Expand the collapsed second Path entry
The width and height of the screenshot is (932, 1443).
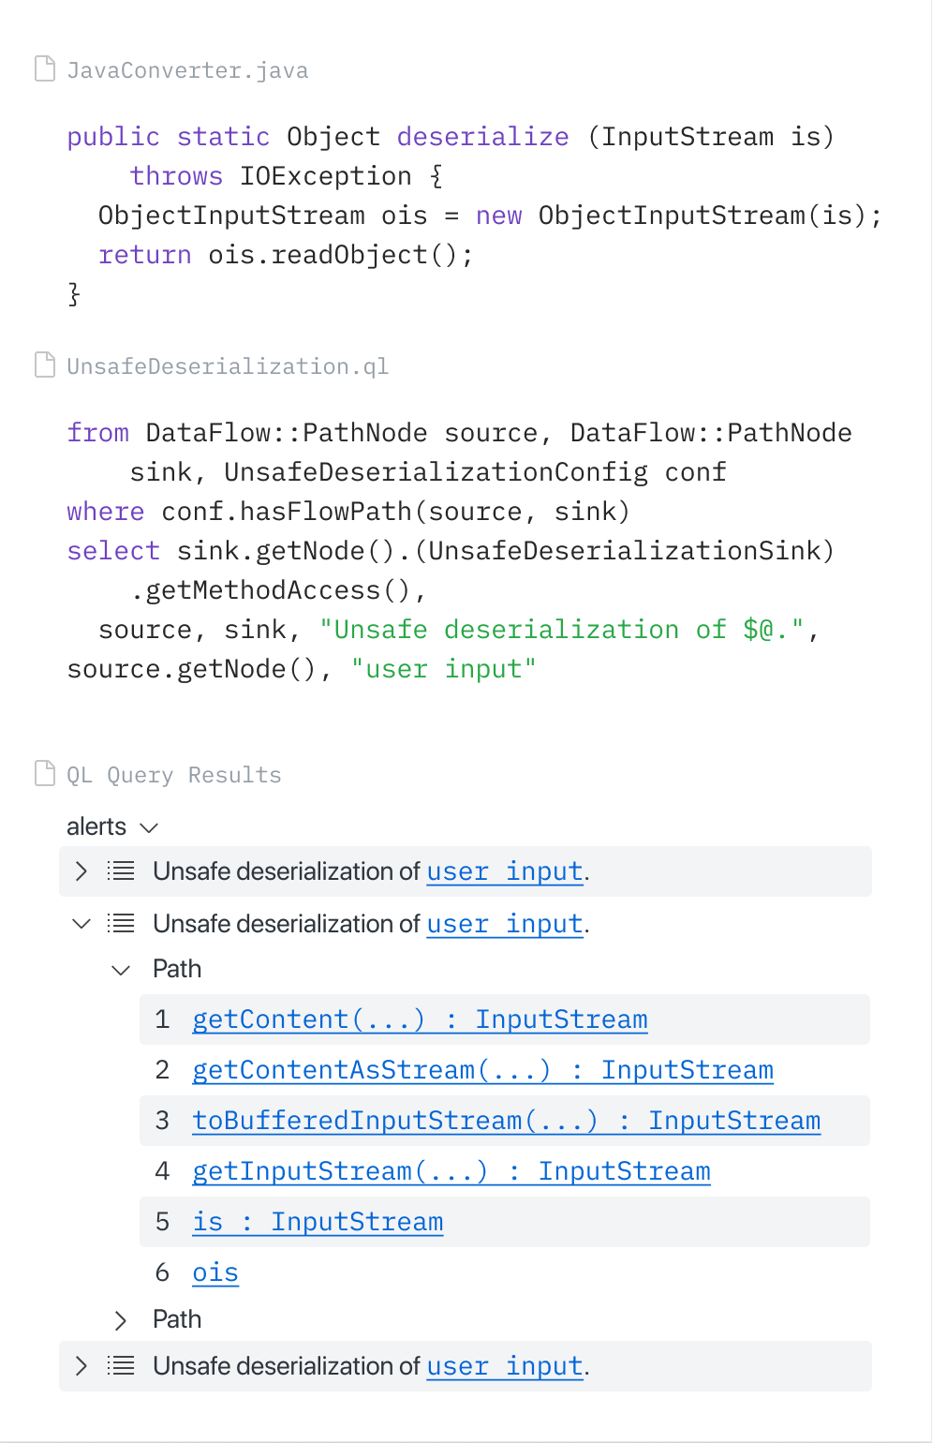(x=120, y=1319)
